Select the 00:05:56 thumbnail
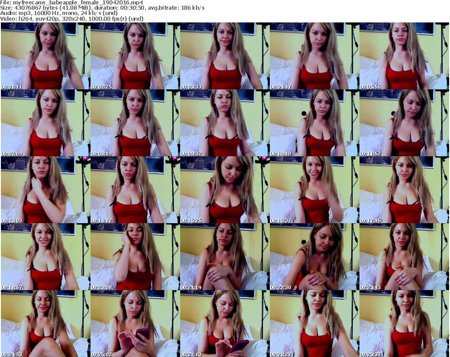This screenshot has height=357, width=450. tap(404, 56)
